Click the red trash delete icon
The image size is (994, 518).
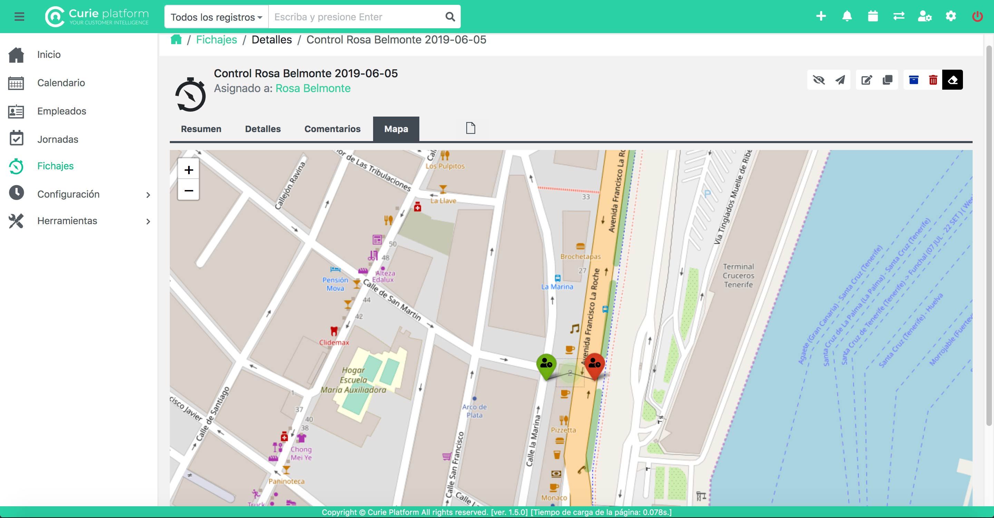tap(933, 80)
